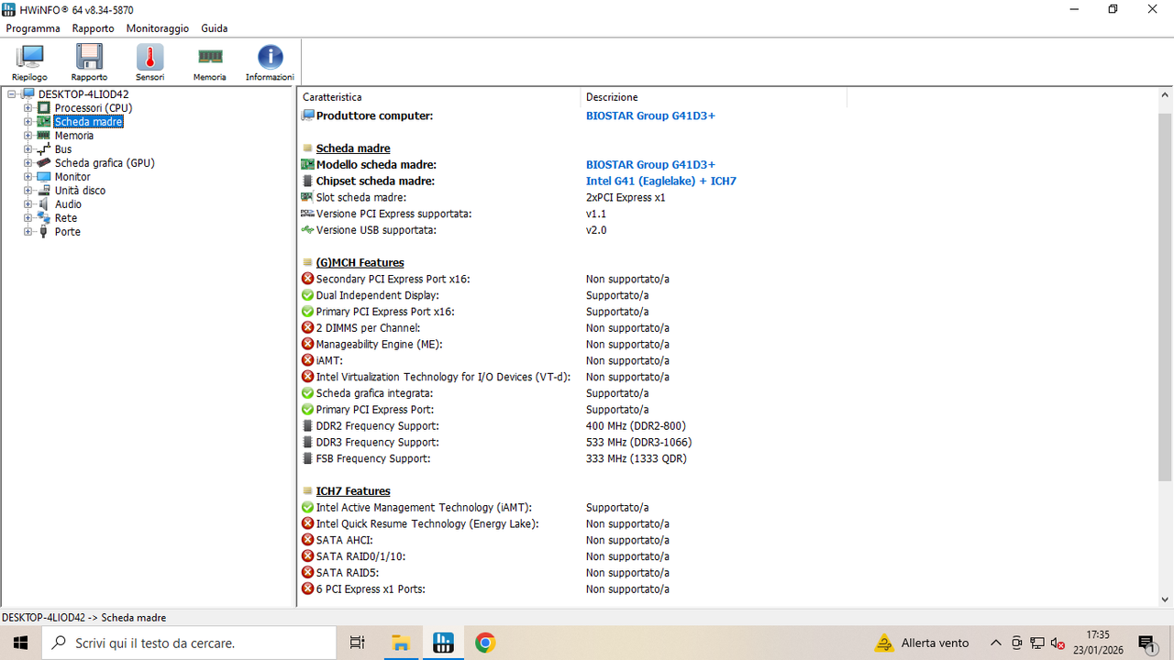Expand the Bus tree node
1174x660 pixels.
click(28, 149)
